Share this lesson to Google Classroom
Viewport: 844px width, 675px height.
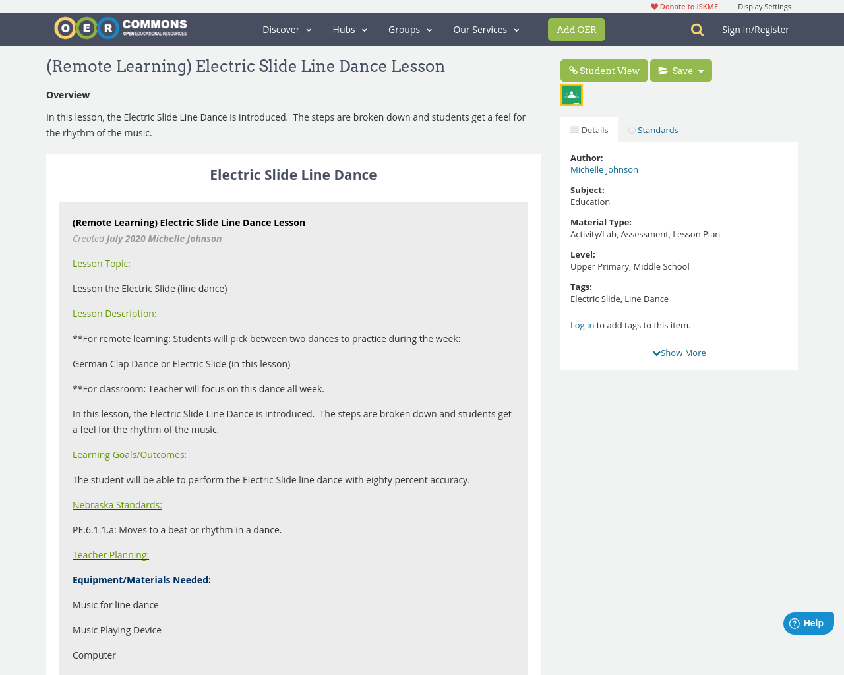click(571, 94)
